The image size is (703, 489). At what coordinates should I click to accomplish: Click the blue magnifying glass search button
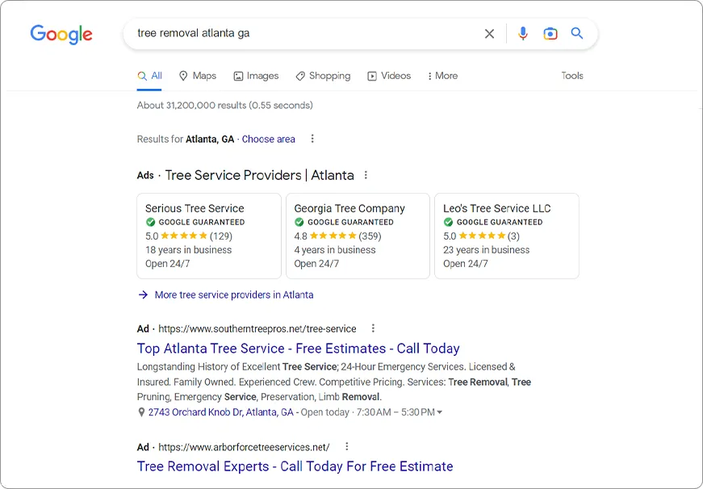[x=577, y=34]
